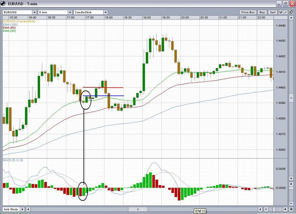Open the Price Box
Viewport: 296px width, 214px height.
pos(248,12)
